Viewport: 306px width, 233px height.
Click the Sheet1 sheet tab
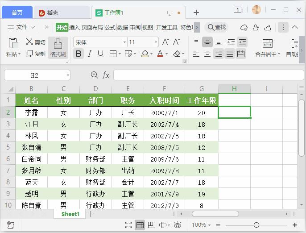[x=70, y=214]
